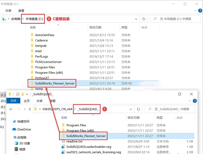
Task: Select the PerfLogs folder
Action: coord(41,57)
